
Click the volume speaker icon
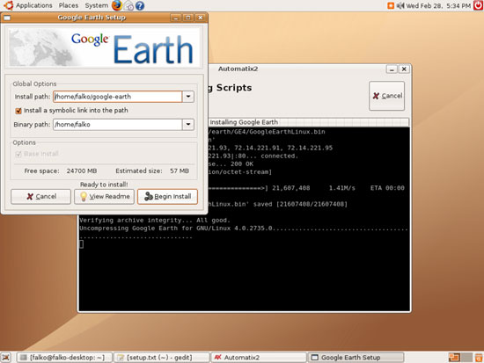pos(400,5)
